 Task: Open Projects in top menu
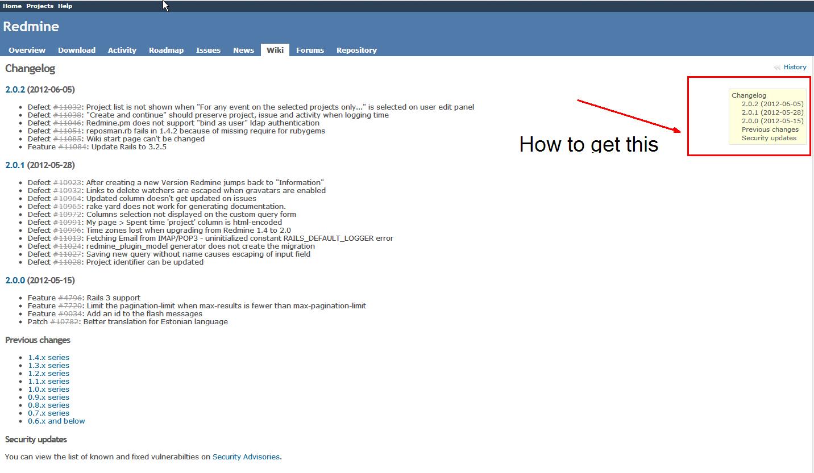[40, 6]
